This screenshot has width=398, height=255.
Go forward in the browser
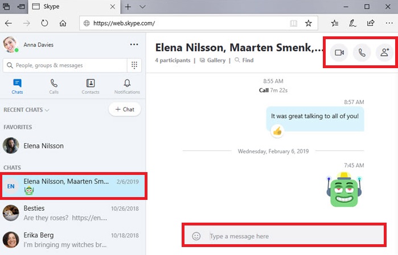26,23
